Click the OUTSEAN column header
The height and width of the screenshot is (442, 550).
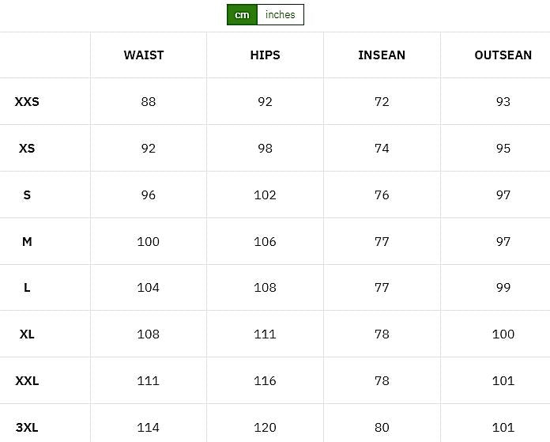point(503,55)
